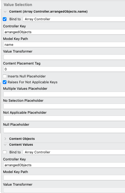The image size is (125, 193).
Task: Click Model Key Path field containing name
Action: [64, 45]
